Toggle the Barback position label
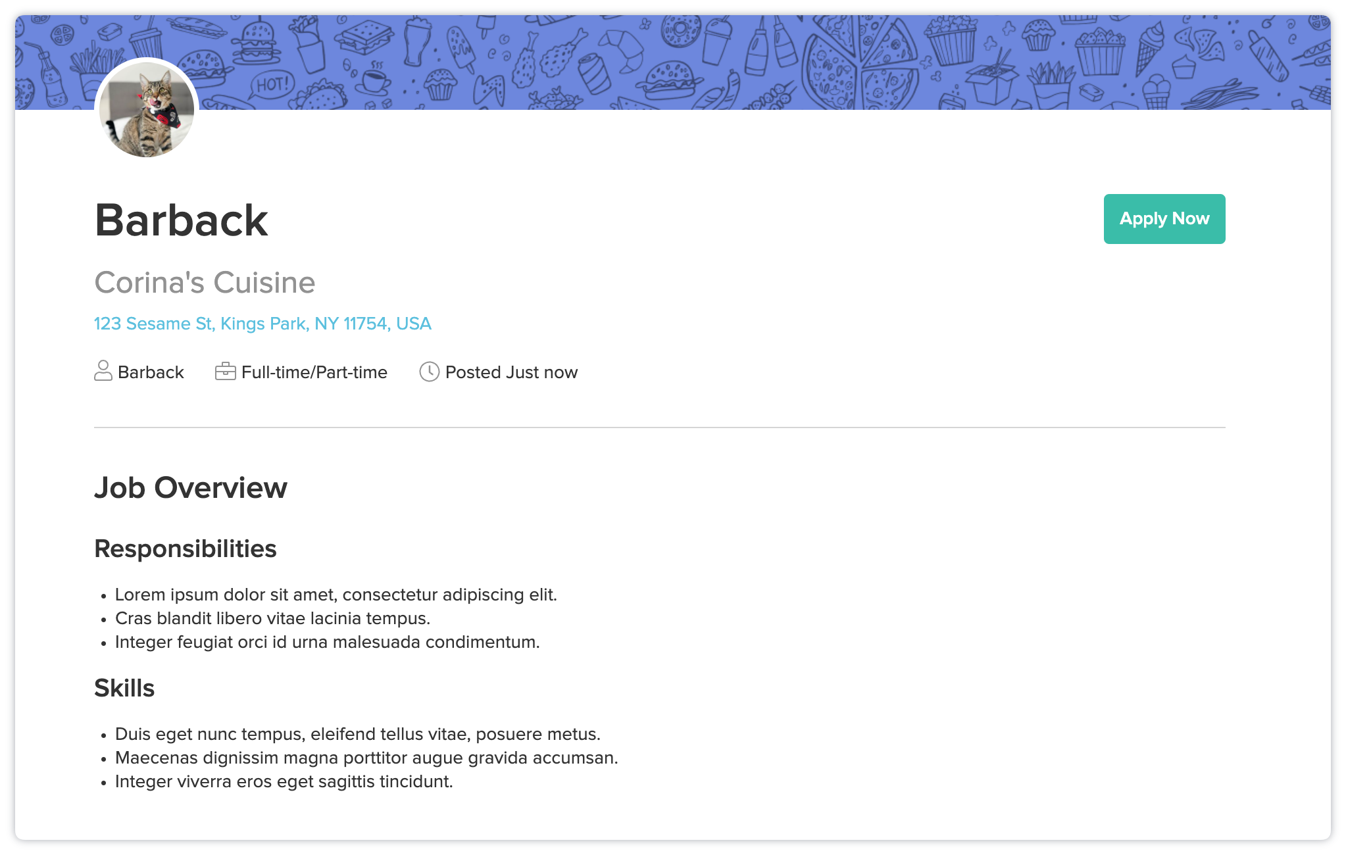1346x855 pixels. click(x=151, y=372)
